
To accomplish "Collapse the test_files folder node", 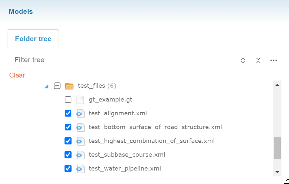I will click(46, 86).
